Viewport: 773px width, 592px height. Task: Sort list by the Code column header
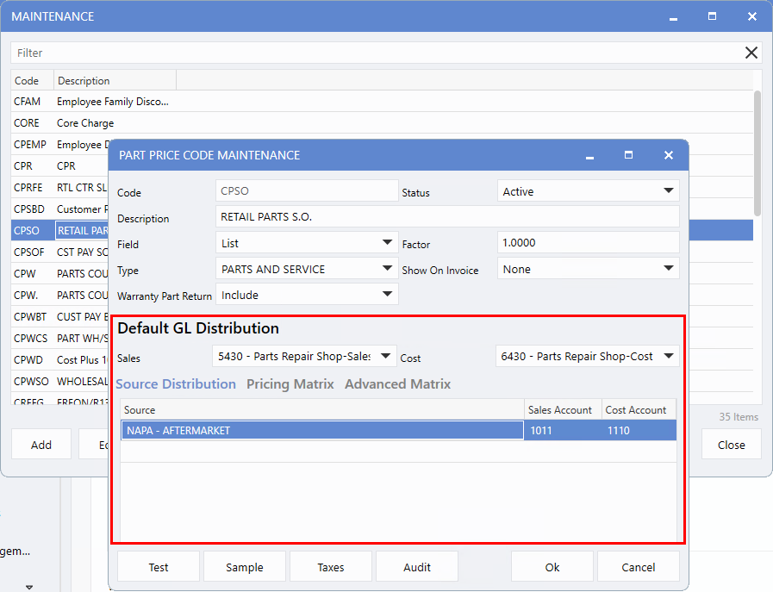coord(33,80)
